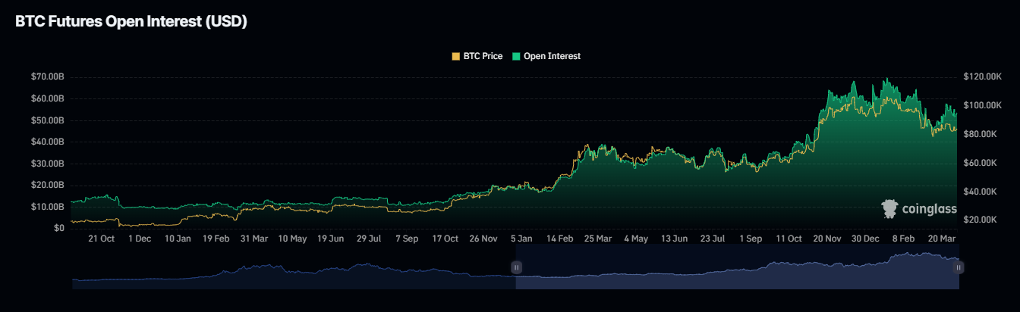The width and height of the screenshot is (1020, 312).
Task: Click the 17 Oct date label
Action: [445, 239]
